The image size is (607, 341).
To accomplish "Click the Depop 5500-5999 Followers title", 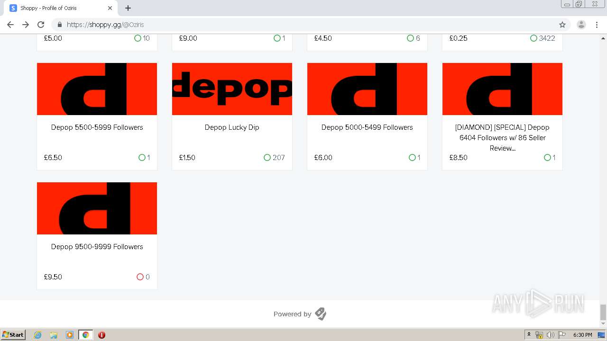I will tap(97, 127).
